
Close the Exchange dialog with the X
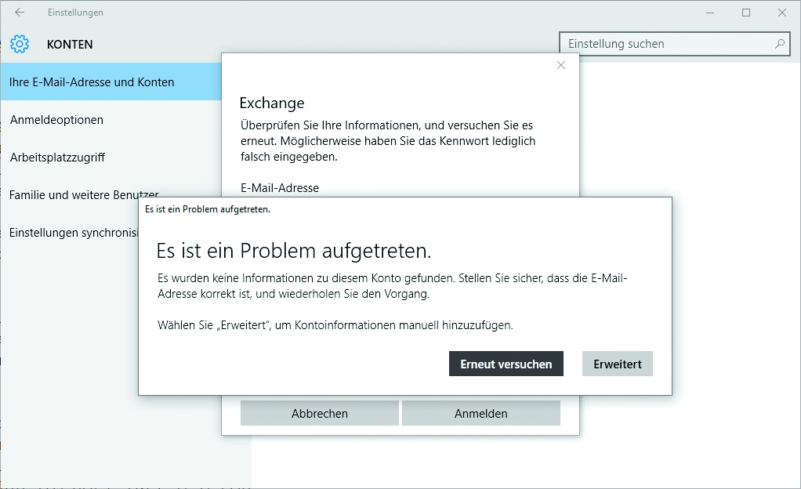tap(561, 66)
